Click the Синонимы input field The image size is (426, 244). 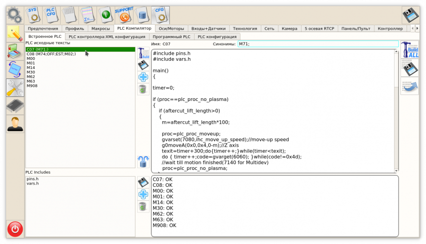[x=318, y=44]
